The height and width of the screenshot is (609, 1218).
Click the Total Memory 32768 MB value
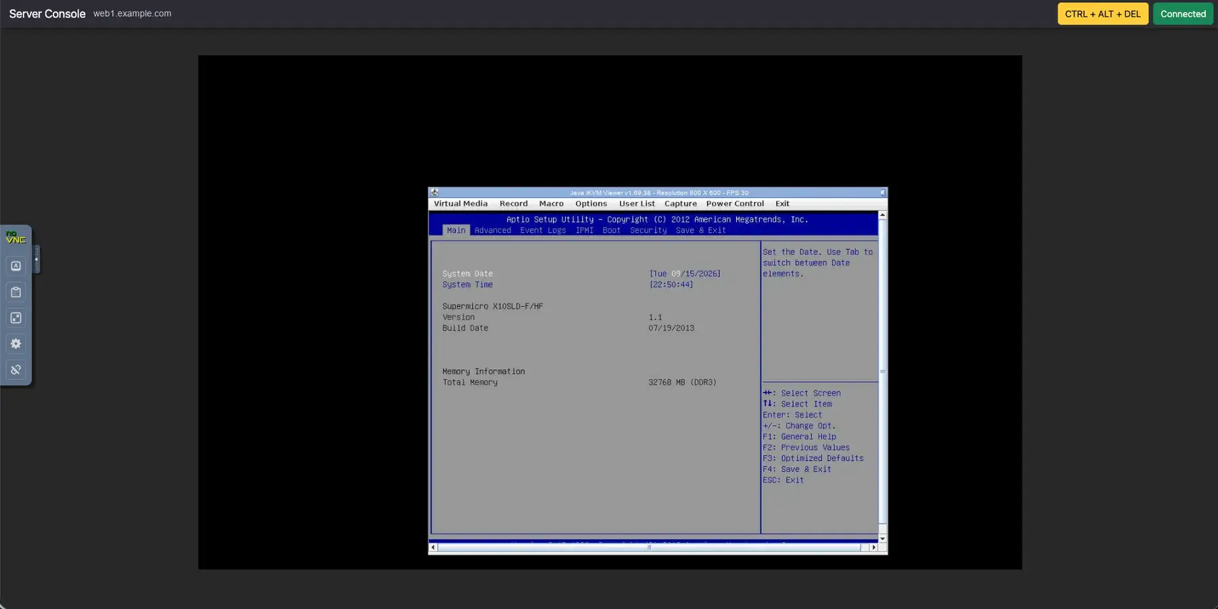[682, 383]
